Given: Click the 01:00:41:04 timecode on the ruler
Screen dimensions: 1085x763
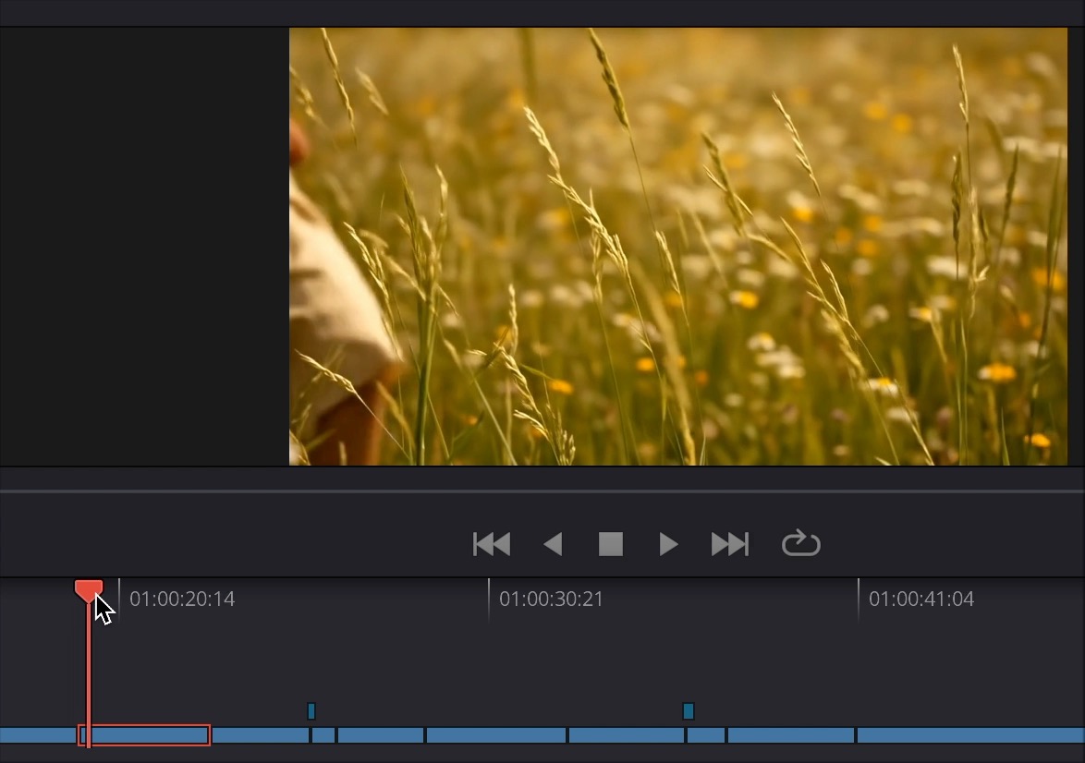Looking at the screenshot, I should pyautogui.click(x=920, y=599).
